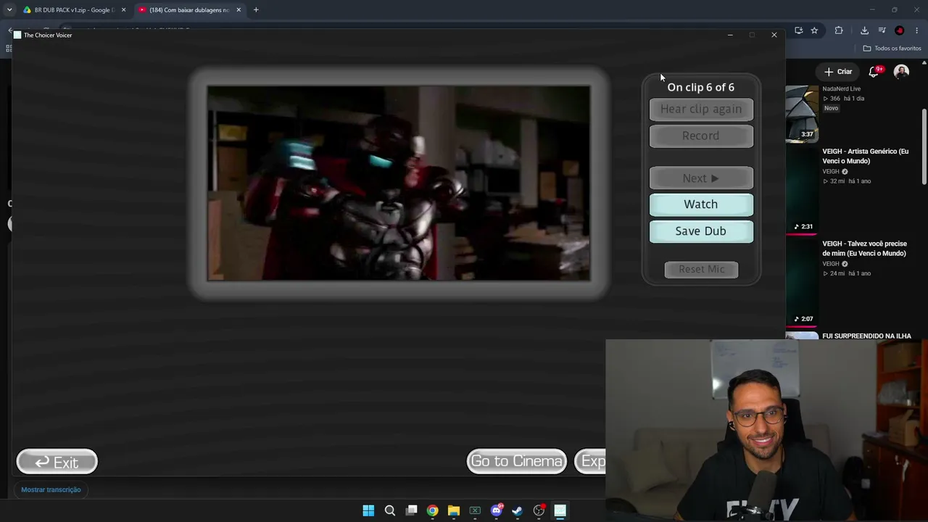The height and width of the screenshot is (522, 928).
Task: Click the YouTube Criar button
Action: coord(838,72)
